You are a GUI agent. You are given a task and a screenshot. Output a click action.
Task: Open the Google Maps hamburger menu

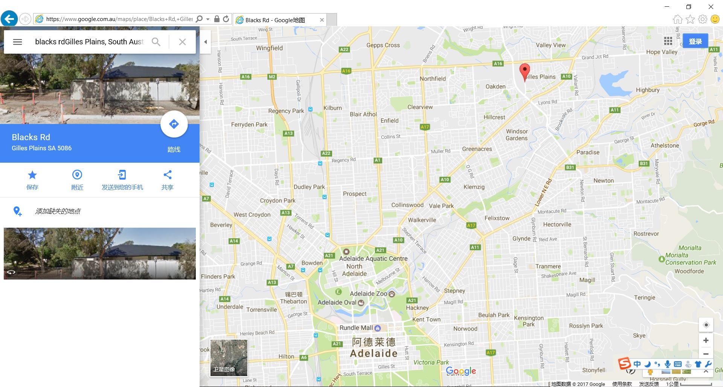[17, 42]
